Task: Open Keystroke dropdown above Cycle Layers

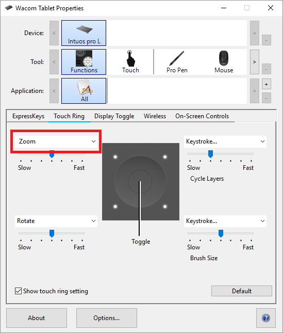Action: [225, 141]
